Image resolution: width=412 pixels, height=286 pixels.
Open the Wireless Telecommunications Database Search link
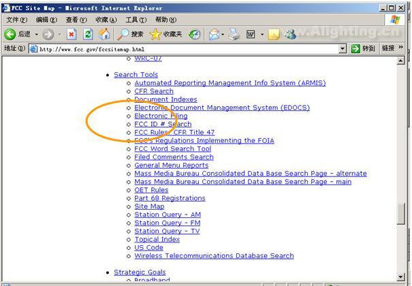tap(214, 256)
